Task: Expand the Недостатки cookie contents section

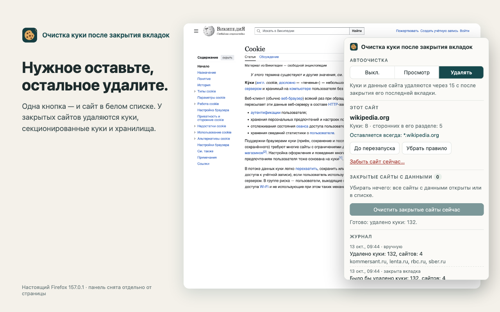Action: (195, 126)
